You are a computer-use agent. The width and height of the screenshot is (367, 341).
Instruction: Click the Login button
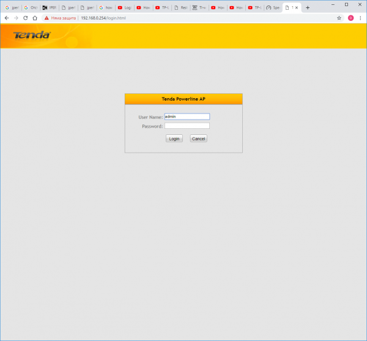[x=174, y=139]
